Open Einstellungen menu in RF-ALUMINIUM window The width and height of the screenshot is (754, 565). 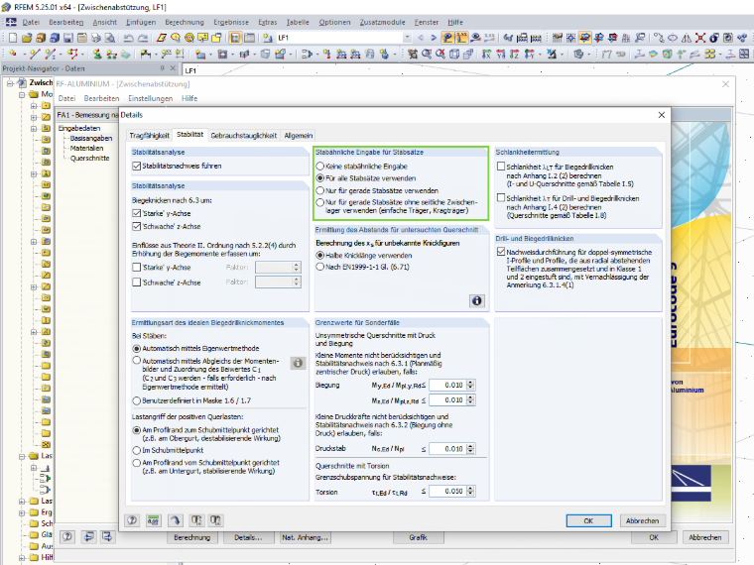click(x=150, y=98)
